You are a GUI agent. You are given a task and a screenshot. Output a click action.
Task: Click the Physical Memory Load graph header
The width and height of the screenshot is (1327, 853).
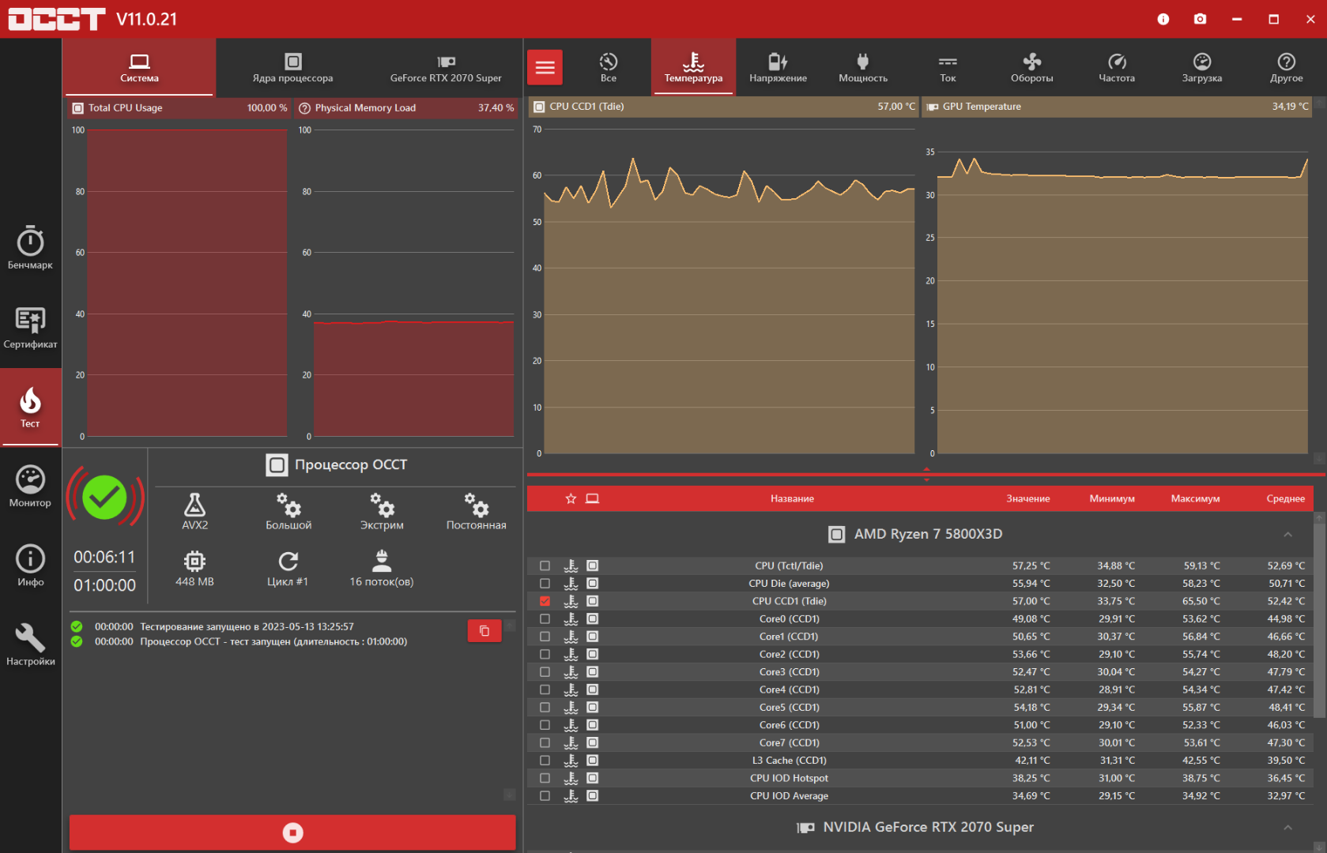click(406, 107)
